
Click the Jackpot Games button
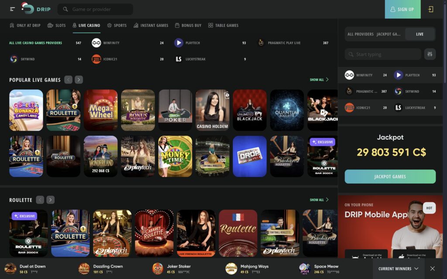pos(390,176)
